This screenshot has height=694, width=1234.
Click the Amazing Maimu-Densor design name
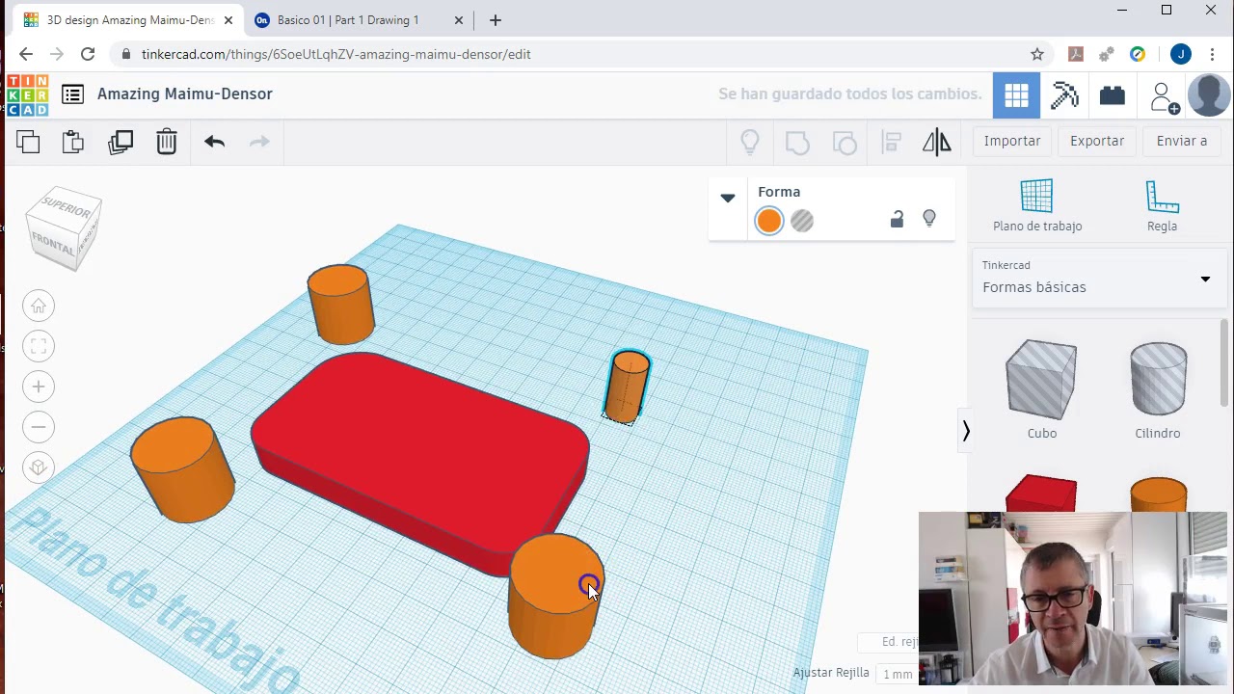(x=185, y=93)
